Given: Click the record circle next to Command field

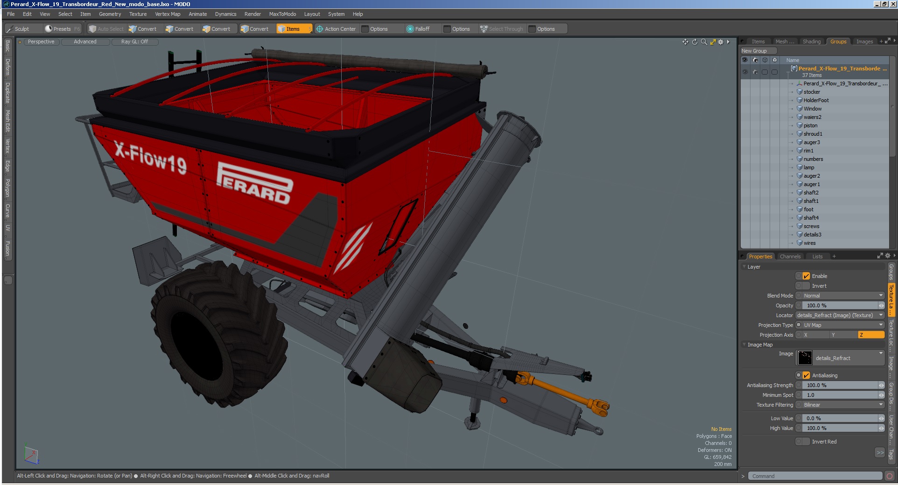Looking at the screenshot, I should (x=890, y=476).
